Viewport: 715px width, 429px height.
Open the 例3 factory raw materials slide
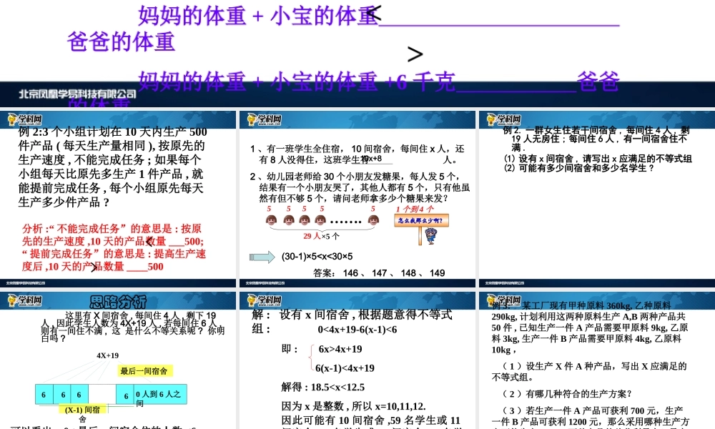coord(597,360)
